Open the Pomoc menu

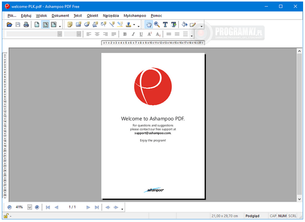[156, 16]
